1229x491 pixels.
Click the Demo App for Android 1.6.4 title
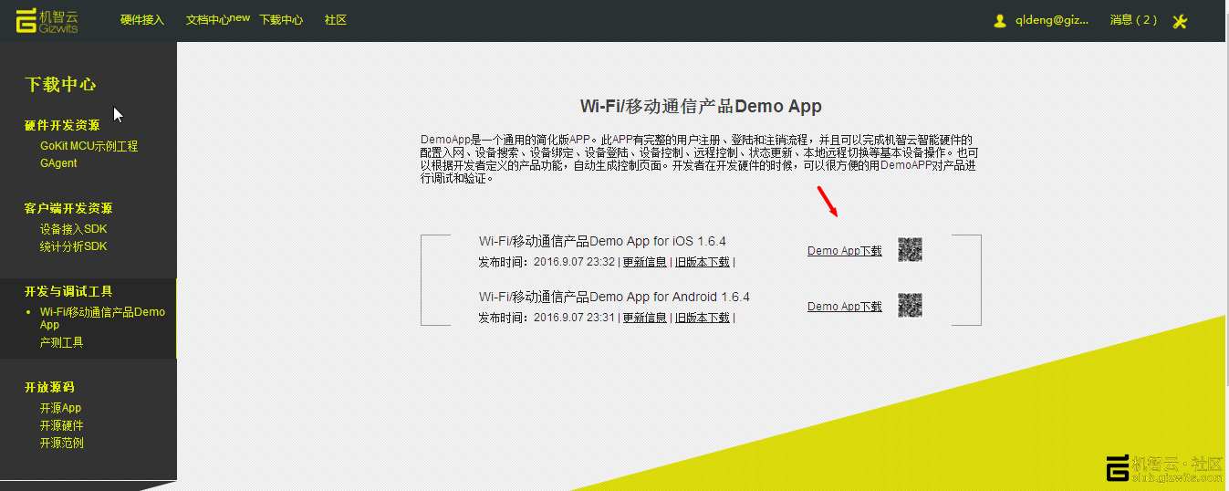pyautogui.click(x=614, y=297)
